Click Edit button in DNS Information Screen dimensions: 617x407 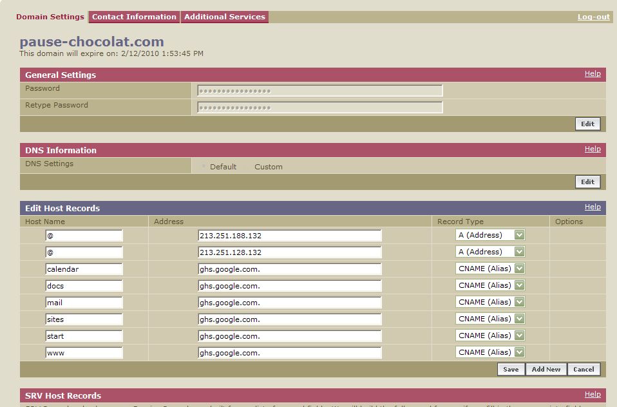pyautogui.click(x=587, y=182)
